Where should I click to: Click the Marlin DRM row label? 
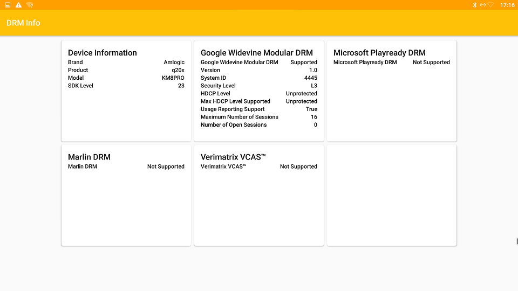click(83, 167)
